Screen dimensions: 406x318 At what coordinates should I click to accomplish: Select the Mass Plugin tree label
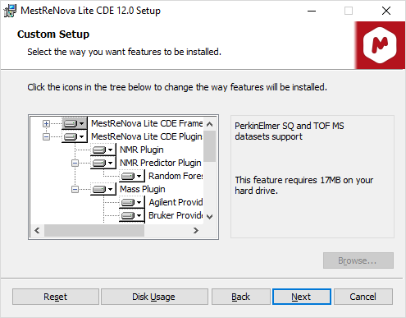pyautogui.click(x=143, y=189)
